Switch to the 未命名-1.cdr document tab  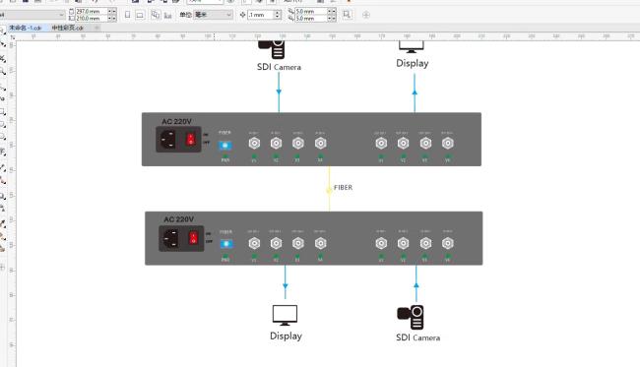click(26, 28)
